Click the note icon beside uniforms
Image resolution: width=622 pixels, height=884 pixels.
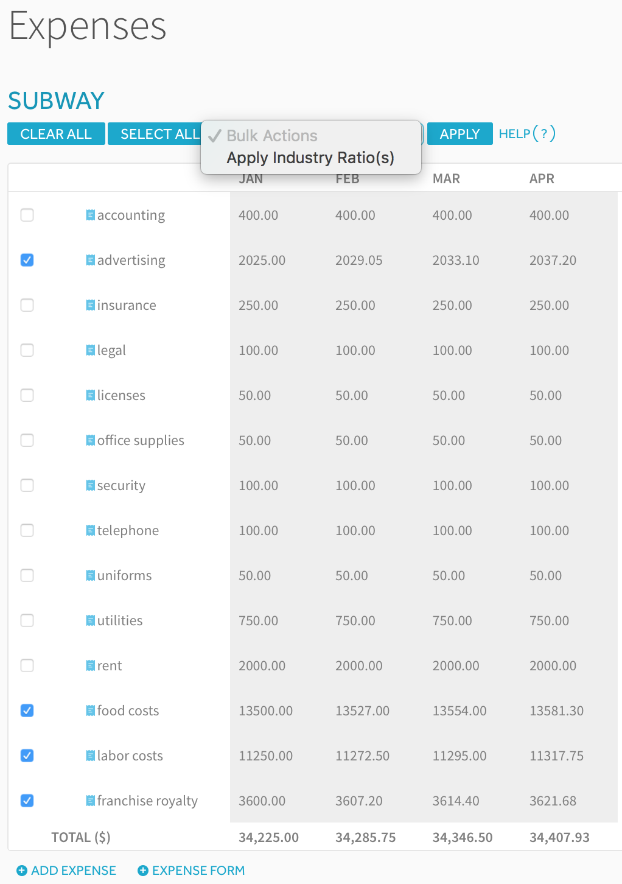90,575
